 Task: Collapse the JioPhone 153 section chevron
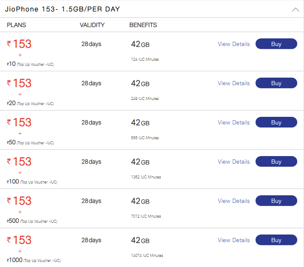coord(295,10)
